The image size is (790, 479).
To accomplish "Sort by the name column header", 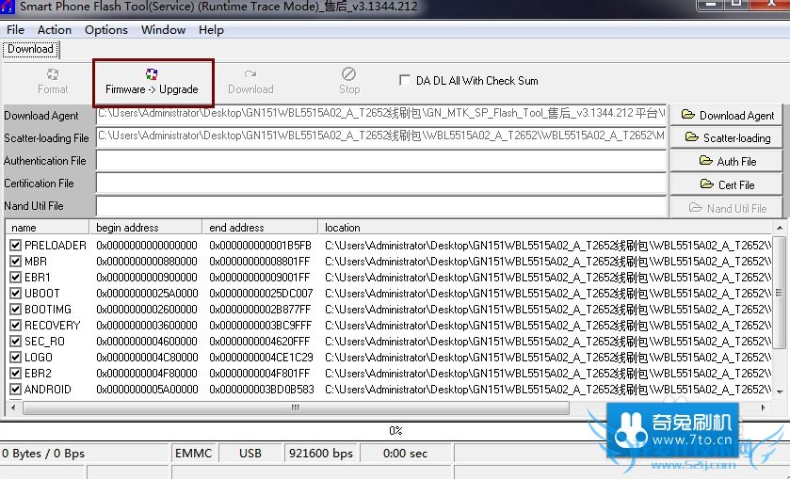I will [x=47, y=228].
